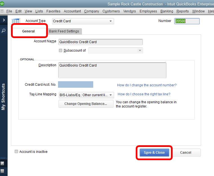Tick the Account is inactive checkbox

16,151
